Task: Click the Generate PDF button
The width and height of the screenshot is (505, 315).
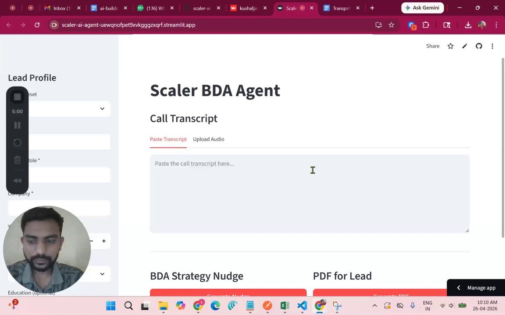Action: [391, 293]
